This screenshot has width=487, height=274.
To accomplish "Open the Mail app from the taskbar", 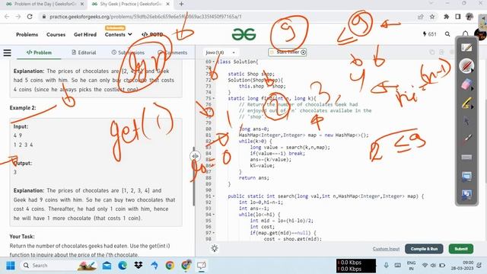I will (x=107, y=266).
